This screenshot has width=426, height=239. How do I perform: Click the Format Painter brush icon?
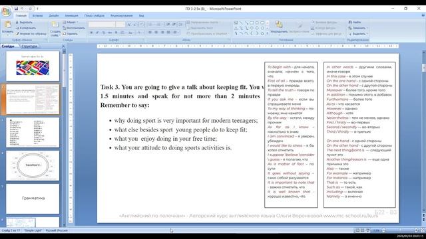point(17,34)
